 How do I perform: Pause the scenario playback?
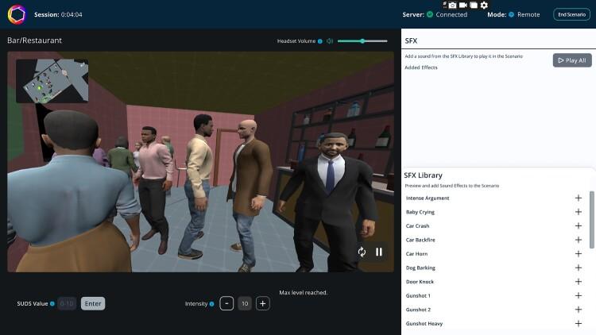[x=379, y=252]
